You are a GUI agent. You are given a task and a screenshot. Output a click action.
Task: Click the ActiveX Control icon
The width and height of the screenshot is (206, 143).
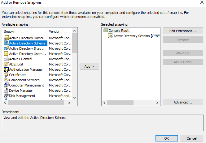pos(6,59)
